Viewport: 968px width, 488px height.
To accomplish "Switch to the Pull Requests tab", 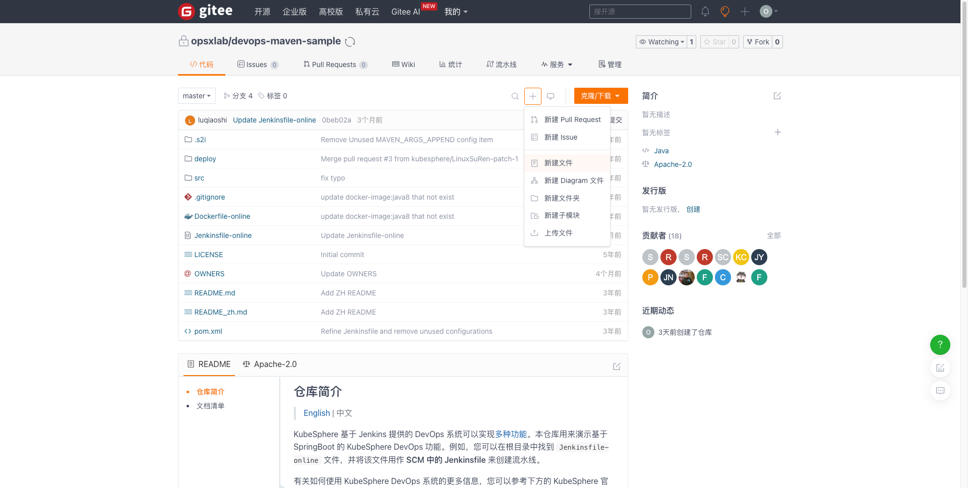I will [x=335, y=65].
